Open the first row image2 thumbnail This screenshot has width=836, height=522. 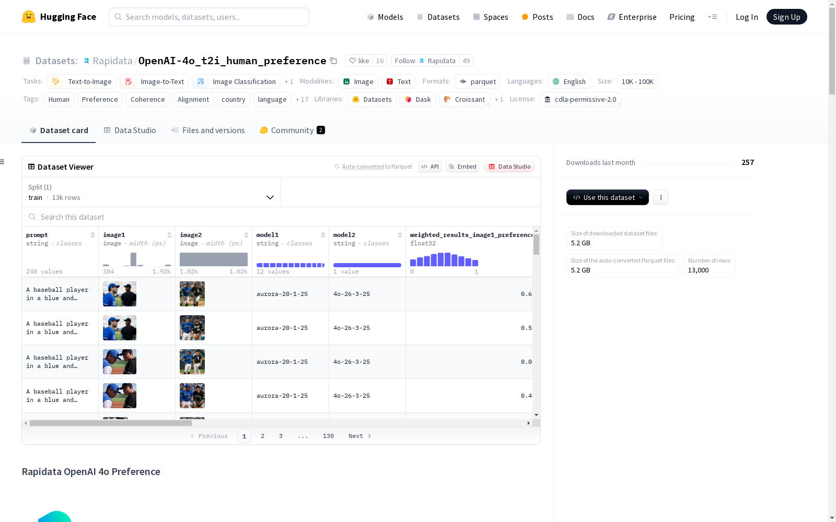tap(192, 294)
